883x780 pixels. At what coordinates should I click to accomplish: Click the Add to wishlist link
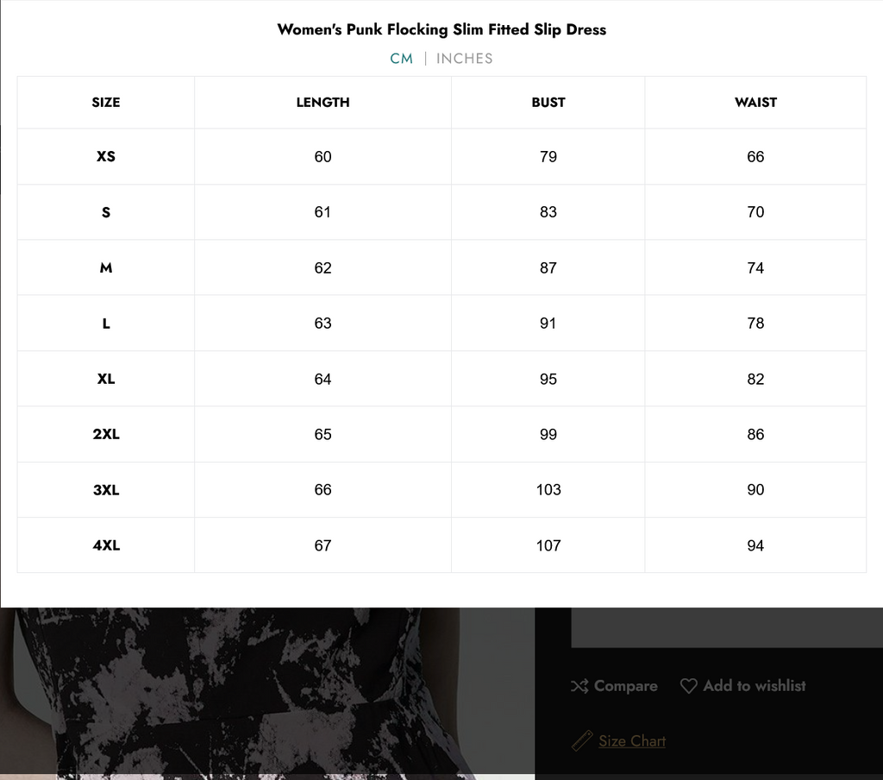[755, 686]
